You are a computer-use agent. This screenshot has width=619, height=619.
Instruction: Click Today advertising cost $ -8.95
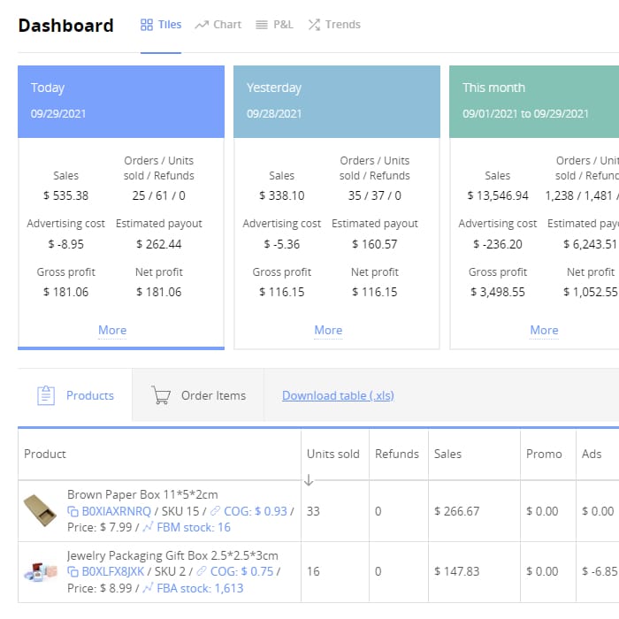66,244
